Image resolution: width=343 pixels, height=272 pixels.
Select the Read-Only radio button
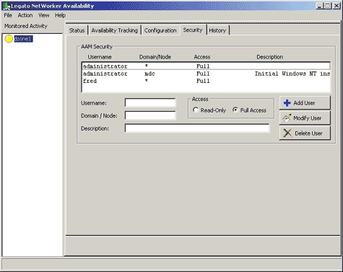[x=195, y=110]
